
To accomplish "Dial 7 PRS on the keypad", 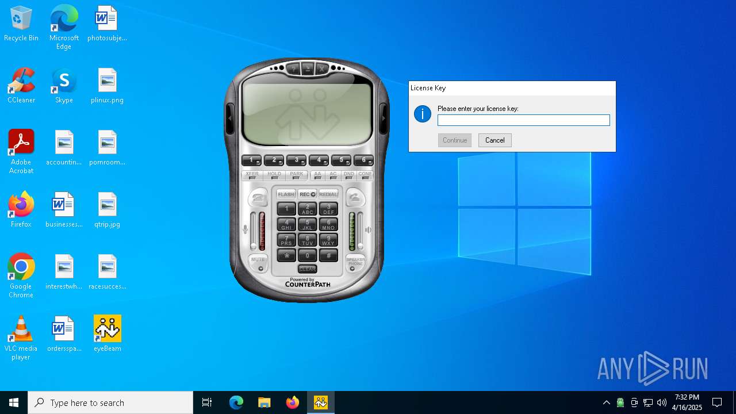I will click(x=286, y=240).
